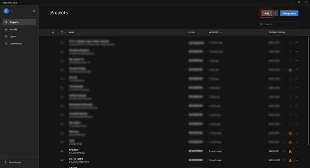This screenshot has width=310, height=168.
Task: Toggle the link icon beside ARTESTWEB
Action: (62, 160)
